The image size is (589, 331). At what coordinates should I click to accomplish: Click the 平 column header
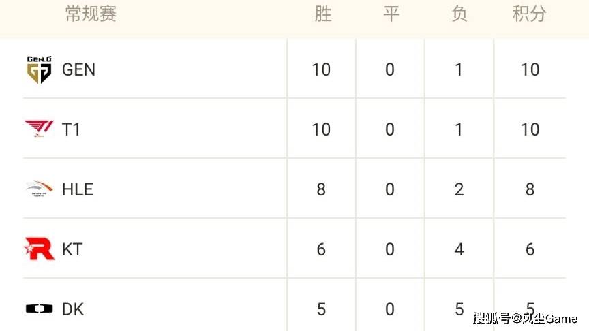[391, 14]
